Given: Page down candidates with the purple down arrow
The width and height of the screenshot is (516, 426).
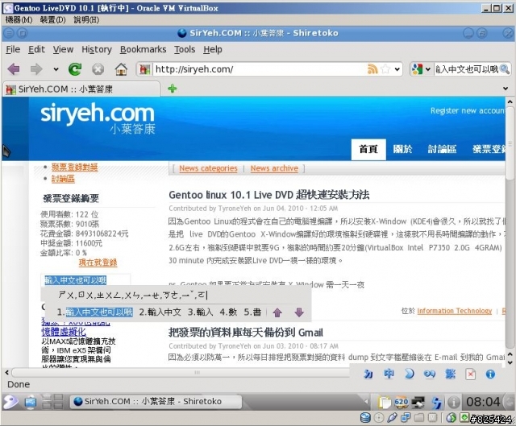Looking at the screenshot, I should pos(299,312).
